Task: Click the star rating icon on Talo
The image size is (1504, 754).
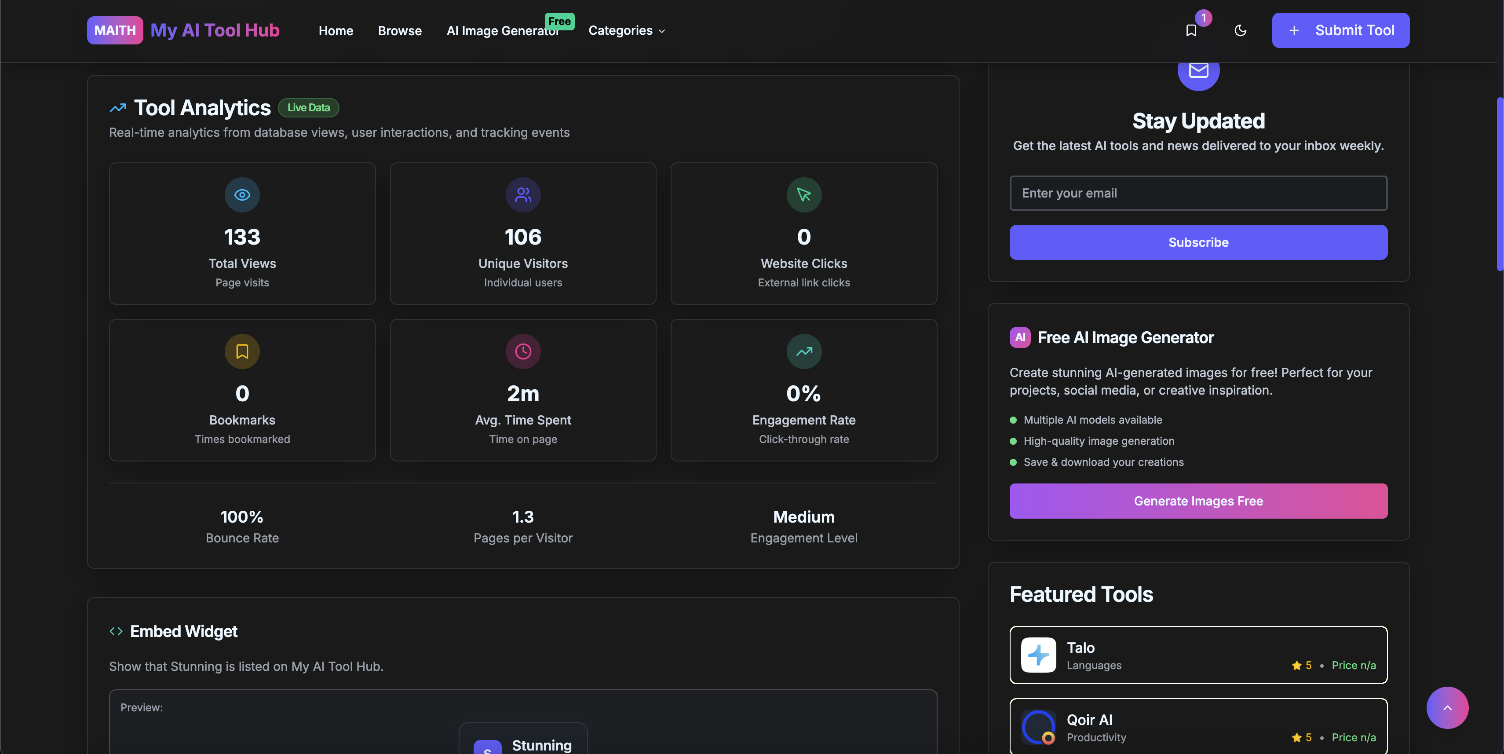Action: coord(1297,666)
